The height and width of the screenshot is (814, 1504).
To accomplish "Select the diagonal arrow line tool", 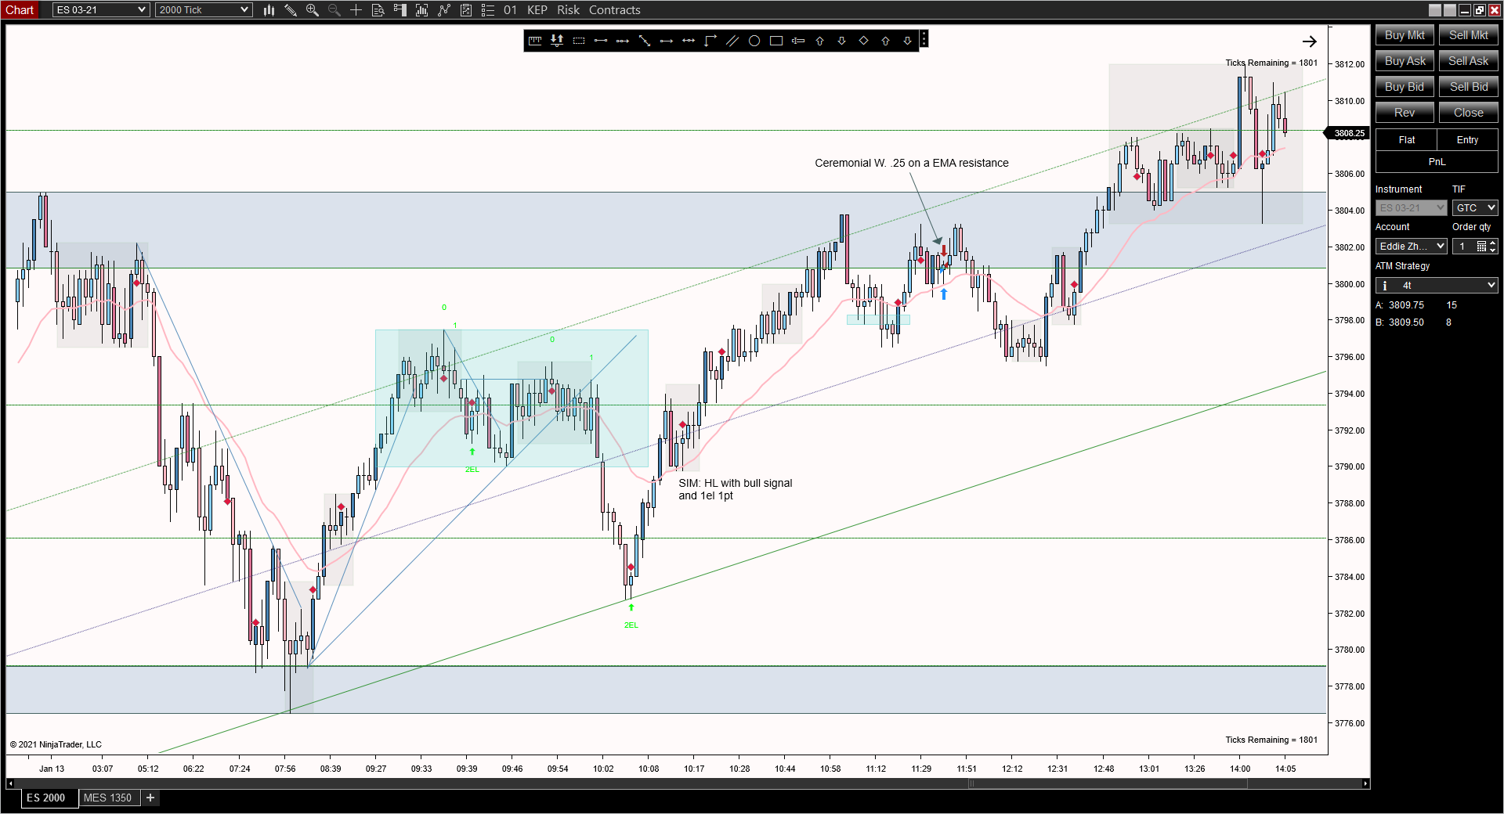I will point(645,41).
